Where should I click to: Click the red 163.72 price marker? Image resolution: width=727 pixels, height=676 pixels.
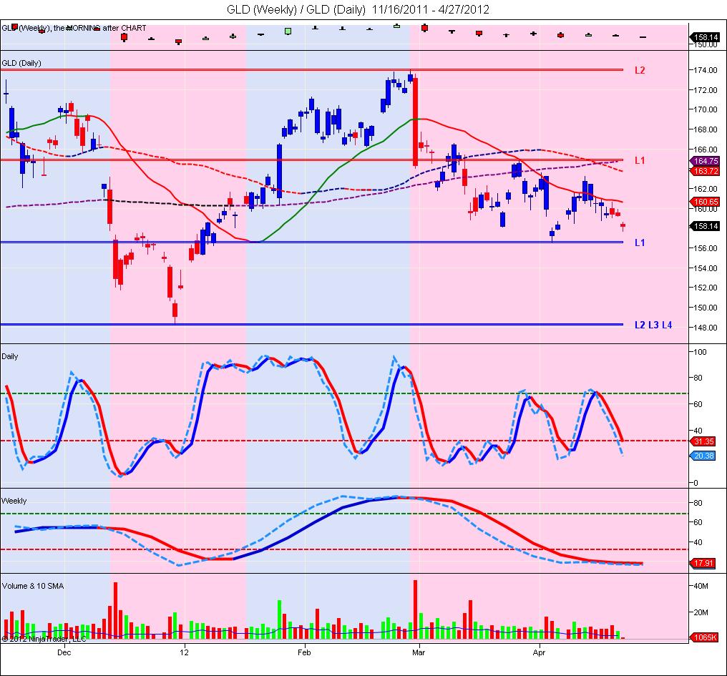[x=706, y=171]
